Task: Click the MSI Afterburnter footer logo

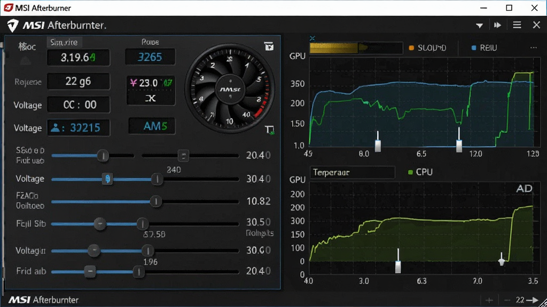Action: pos(44,300)
